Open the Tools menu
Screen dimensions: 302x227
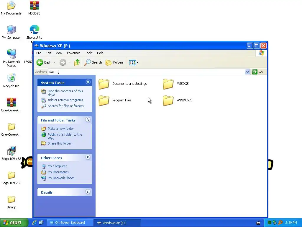point(88,53)
